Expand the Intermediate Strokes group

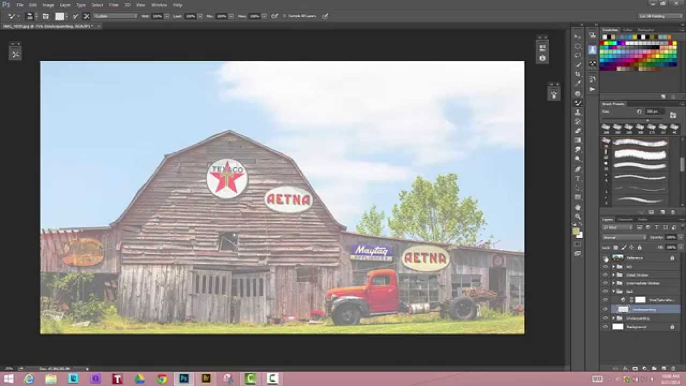pyautogui.click(x=613, y=283)
